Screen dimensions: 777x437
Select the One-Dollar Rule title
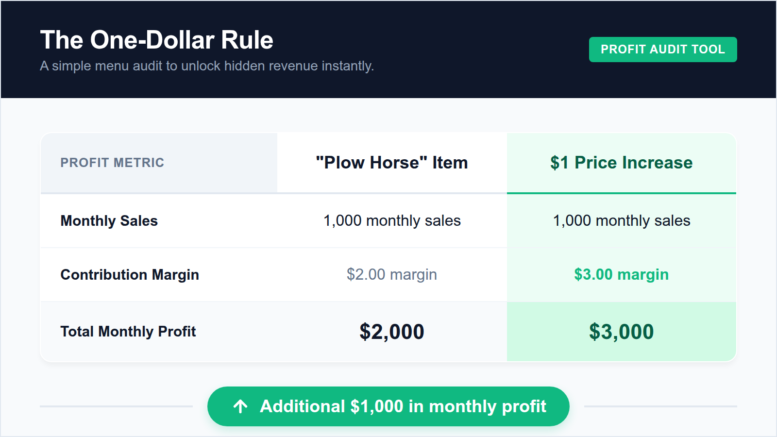[x=156, y=40]
